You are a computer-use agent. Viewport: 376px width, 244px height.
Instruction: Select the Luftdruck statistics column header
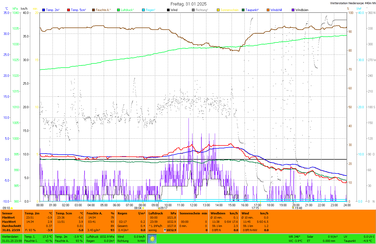point(156,213)
